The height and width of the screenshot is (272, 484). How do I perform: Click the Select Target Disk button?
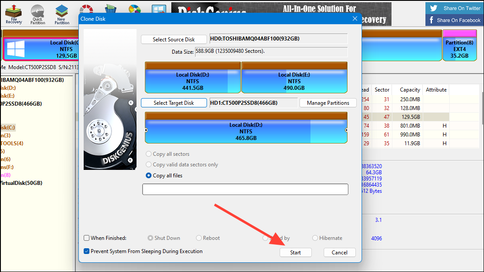point(174,103)
